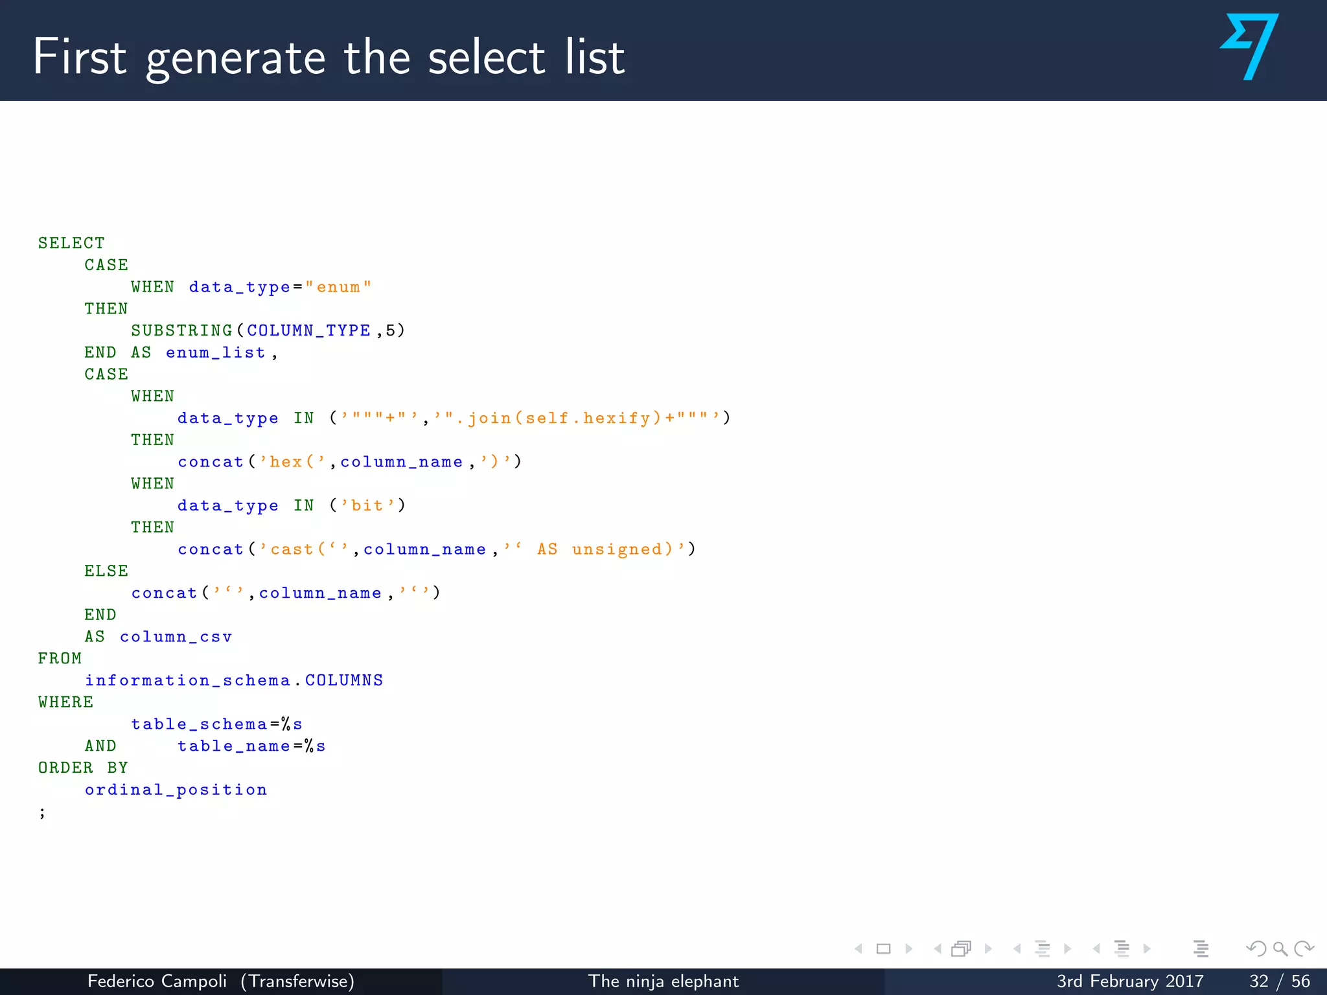Click the 'bit' string in code
Image resolution: width=1327 pixels, height=995 pixels.
[x=367, y=505]
